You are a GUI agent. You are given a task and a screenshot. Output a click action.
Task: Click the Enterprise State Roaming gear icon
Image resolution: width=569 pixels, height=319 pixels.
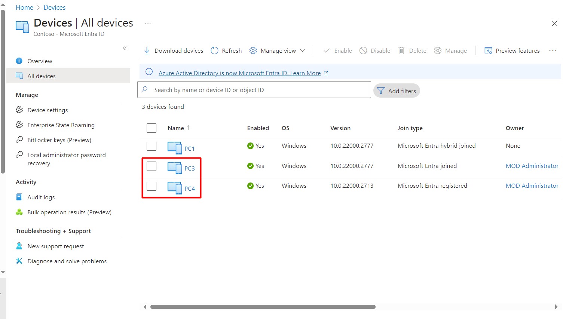pos(19,125)
